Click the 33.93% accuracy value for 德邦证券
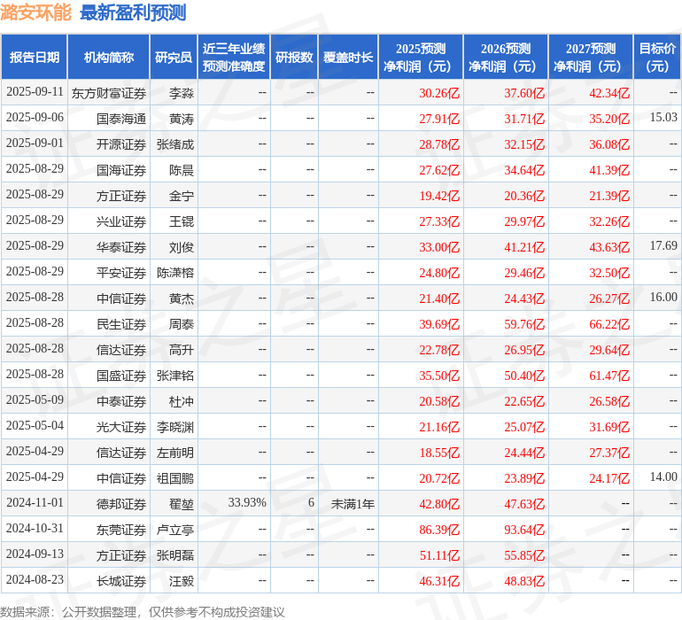This screenshot has width=682, height=620. tap(246, 503)
